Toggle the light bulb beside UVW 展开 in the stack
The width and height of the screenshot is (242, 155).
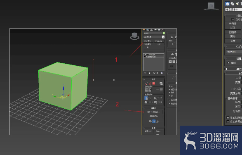[x=145, y=55]
